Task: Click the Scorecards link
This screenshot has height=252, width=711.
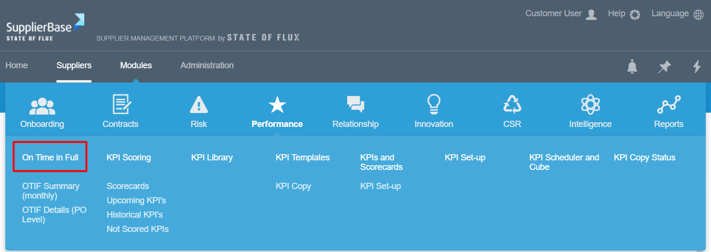Action: [128, 186]
